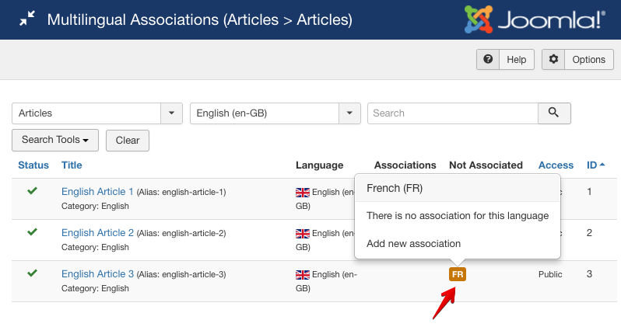Click into the Search text field

[452, 113]
